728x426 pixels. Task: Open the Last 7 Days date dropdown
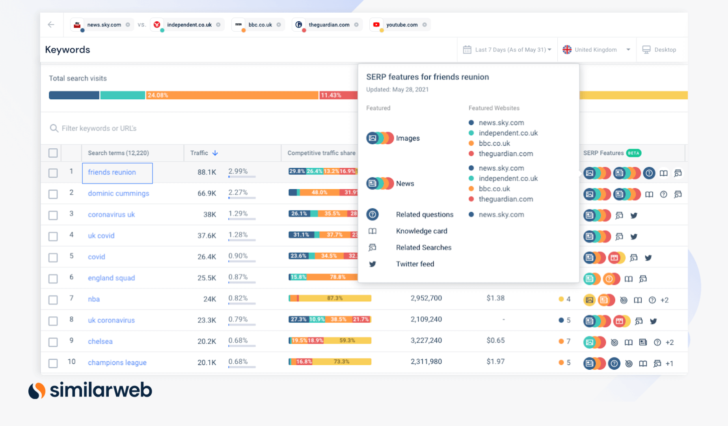[507, 50]
